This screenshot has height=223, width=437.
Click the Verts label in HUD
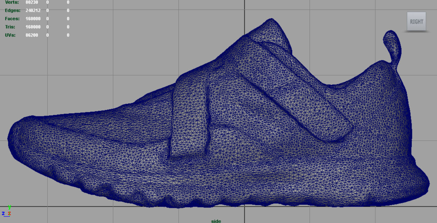click(12, 2)
